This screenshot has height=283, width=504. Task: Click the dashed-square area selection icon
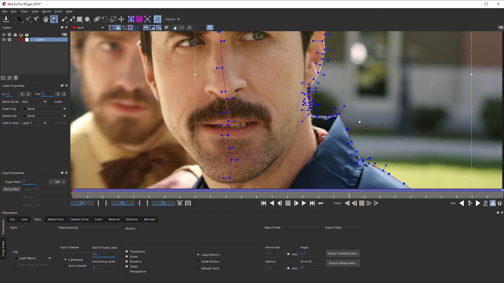[157, 19]
